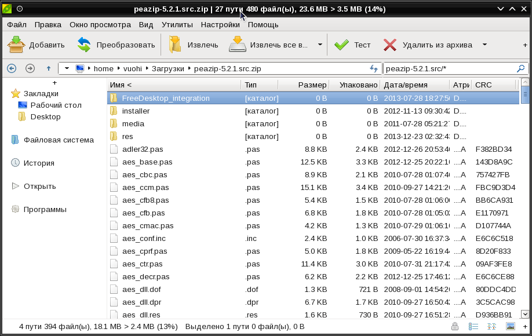Sort by the Имя column header
Viewport: 532px width, 336px height.
(x=174, y=85)
